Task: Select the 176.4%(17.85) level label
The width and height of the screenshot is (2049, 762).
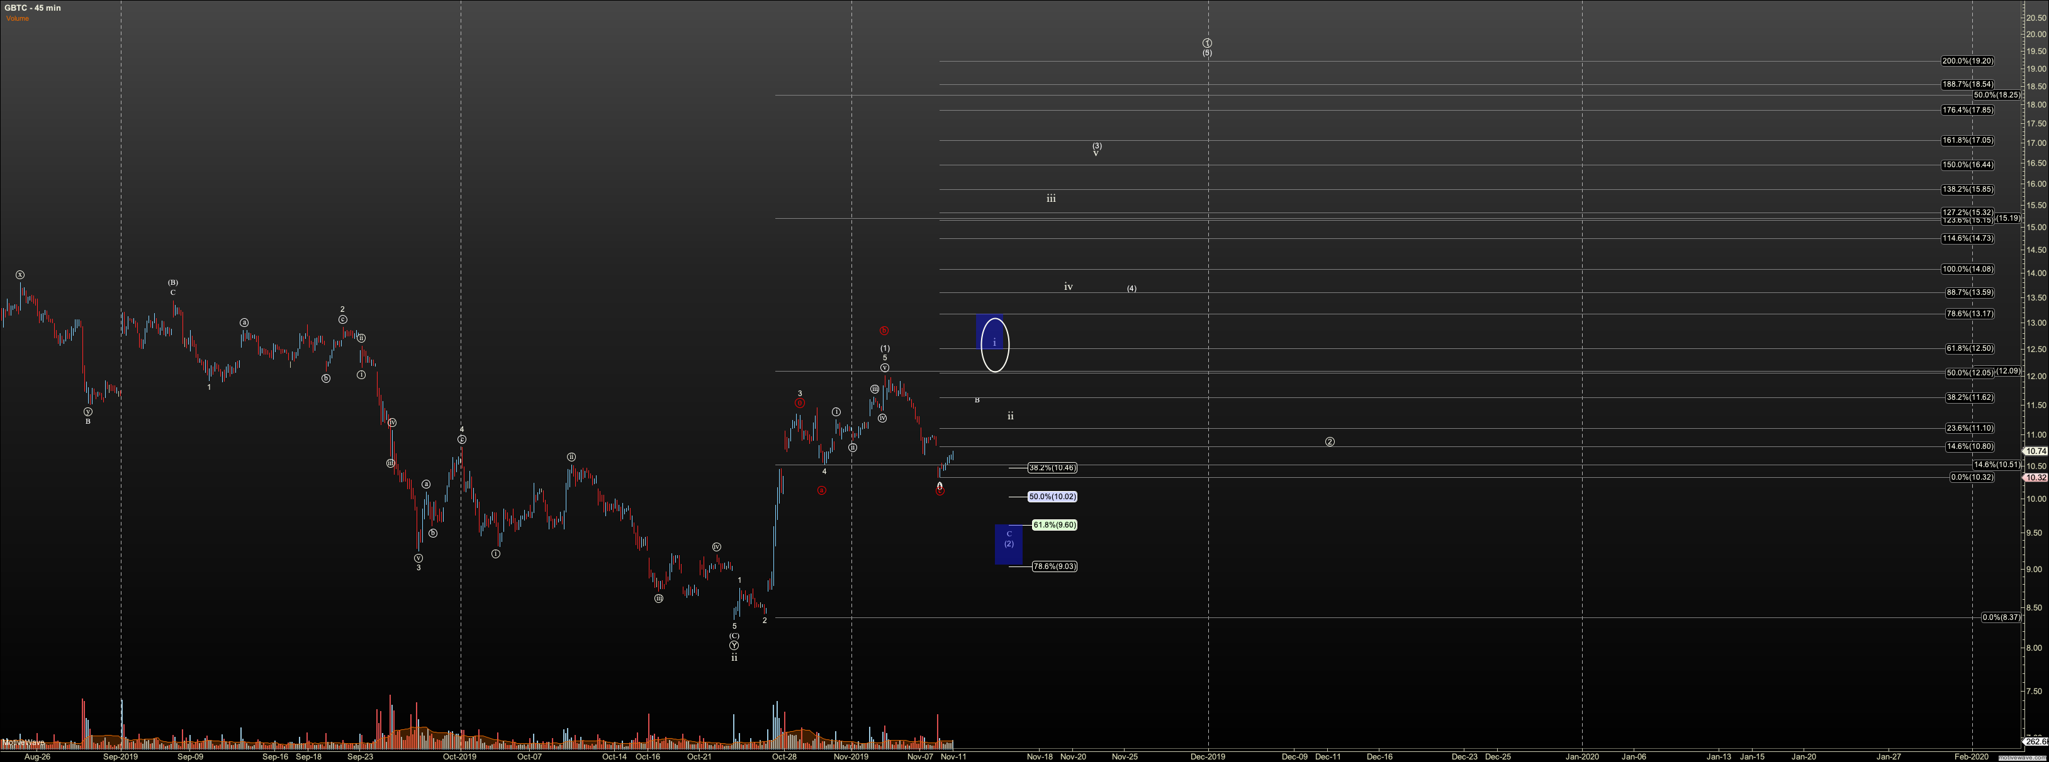Action: [x=1967, y=111]
